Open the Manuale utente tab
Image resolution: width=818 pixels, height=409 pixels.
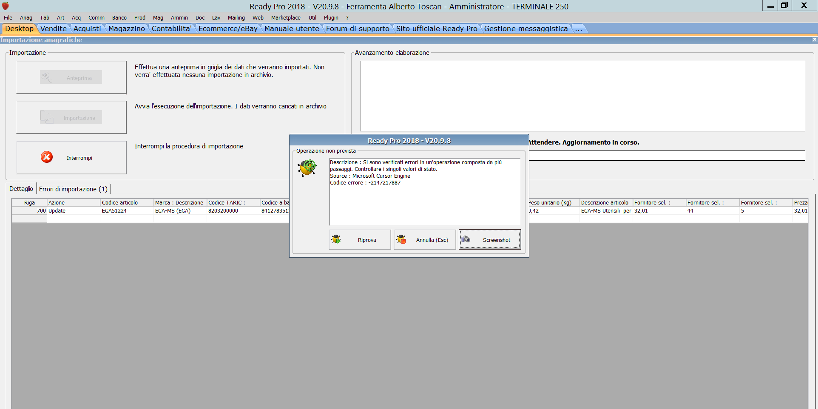(292, 28)
